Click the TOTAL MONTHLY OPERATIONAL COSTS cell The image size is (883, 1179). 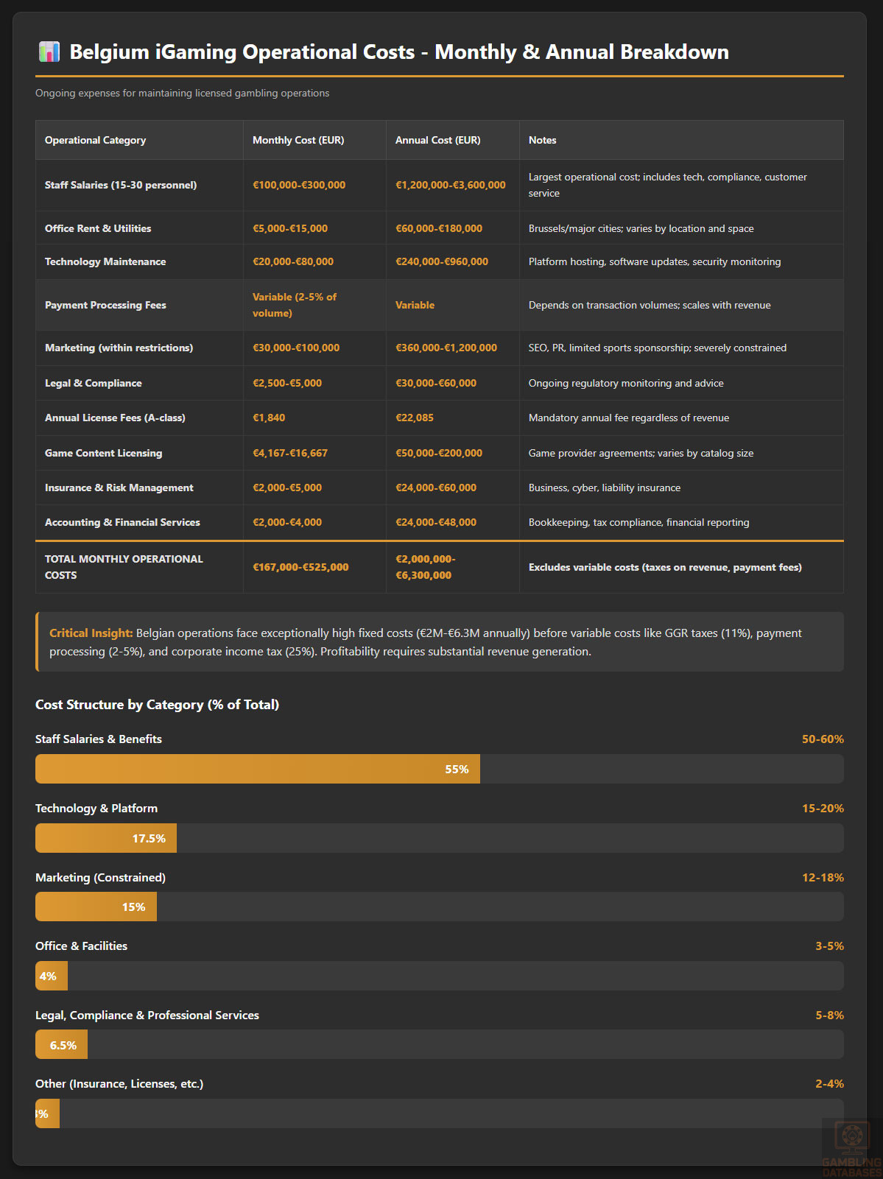pyautogui.click(x=124, y=567)
